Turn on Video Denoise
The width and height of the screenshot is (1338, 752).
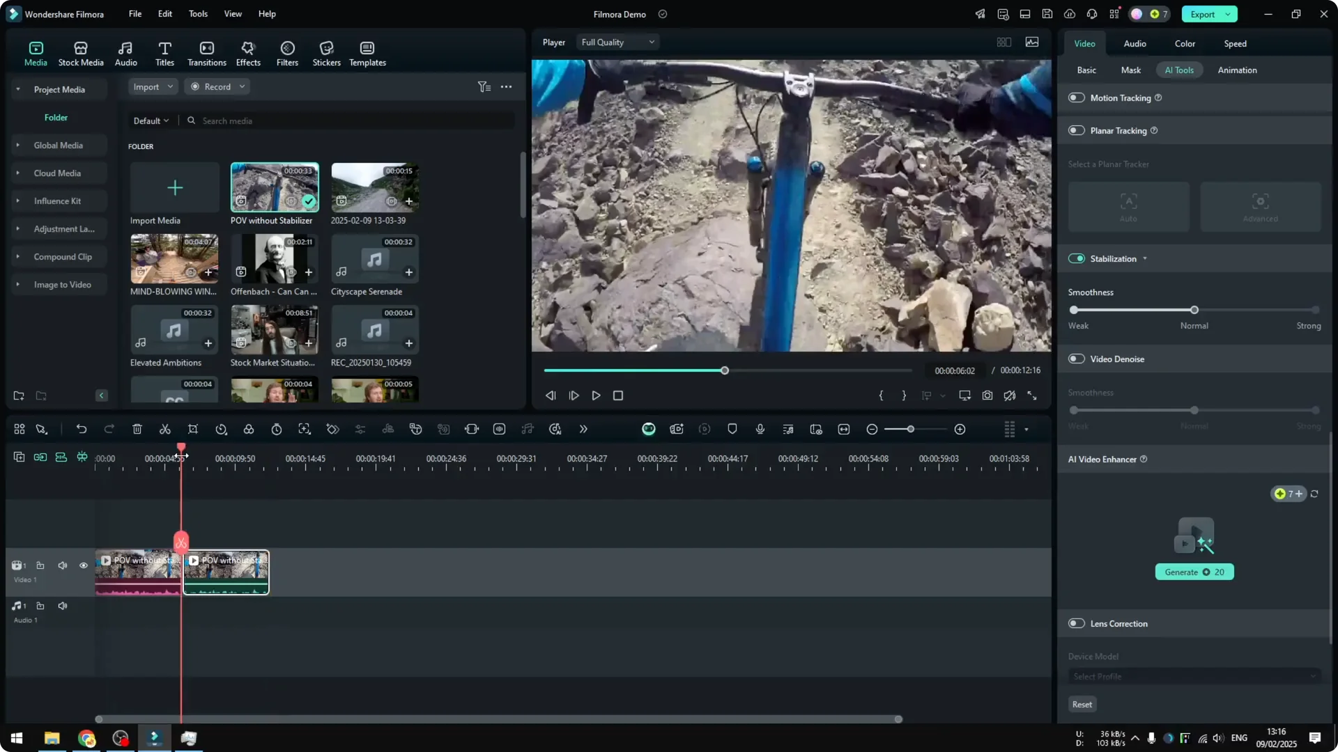[x=1076, y=359]
